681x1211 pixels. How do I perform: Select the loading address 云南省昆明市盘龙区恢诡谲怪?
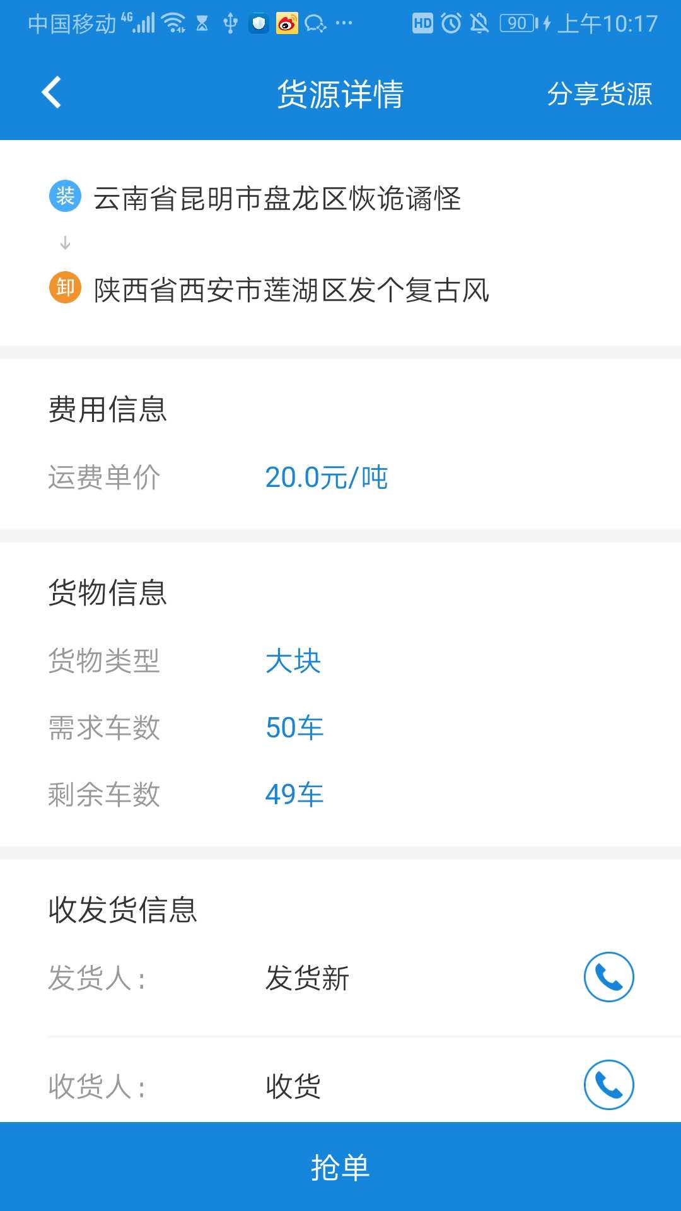(277, 197)
